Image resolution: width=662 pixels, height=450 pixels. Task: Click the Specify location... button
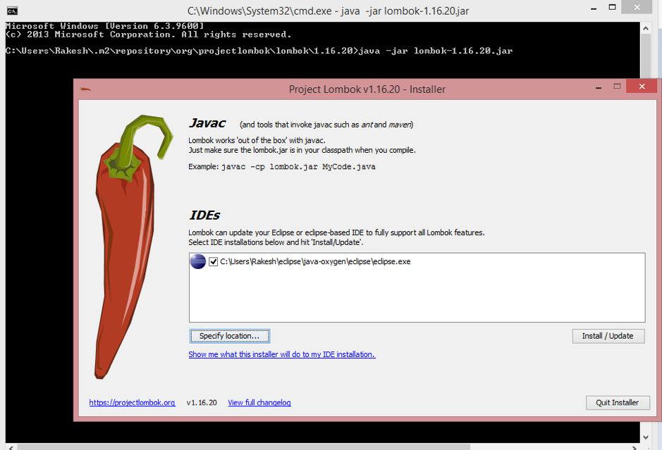coord(229,336)
